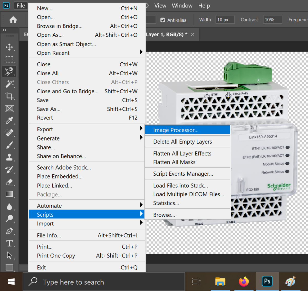Select Load Files into Stack
Image resolution: width=308 pixels, height=291 pixels.
(x=180, y=186)
